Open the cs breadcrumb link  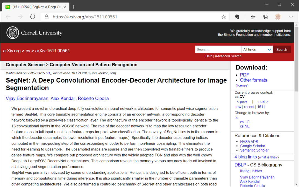(28, 51)
